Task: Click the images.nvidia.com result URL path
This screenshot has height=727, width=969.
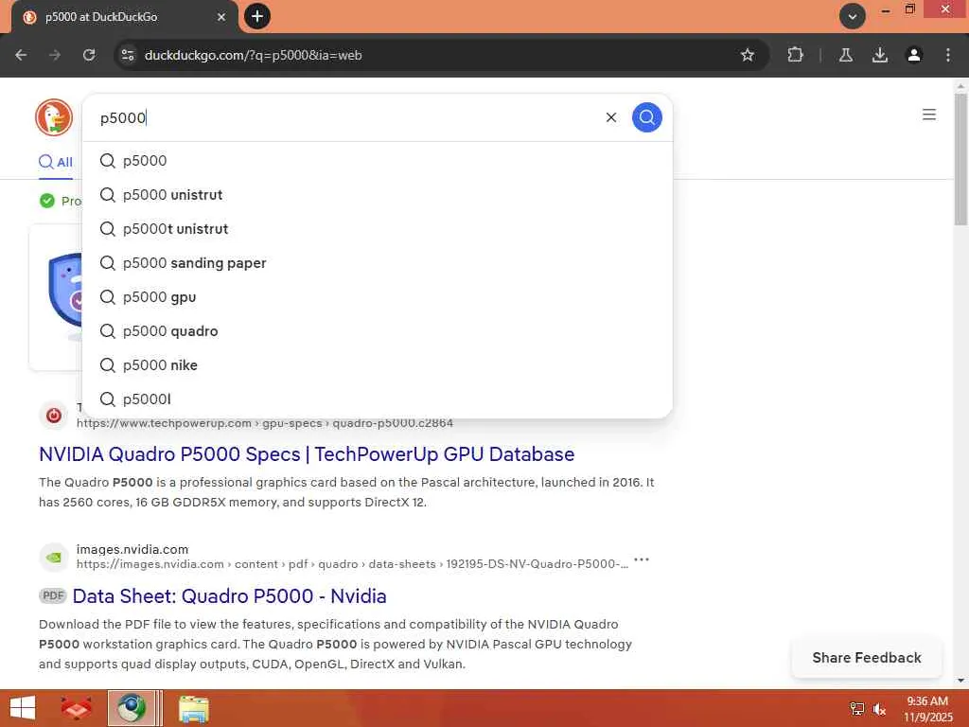Action: click(x=352, y=564)
